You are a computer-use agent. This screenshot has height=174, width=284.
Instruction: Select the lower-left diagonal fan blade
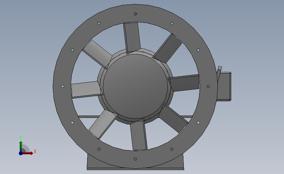pos(103,124)
